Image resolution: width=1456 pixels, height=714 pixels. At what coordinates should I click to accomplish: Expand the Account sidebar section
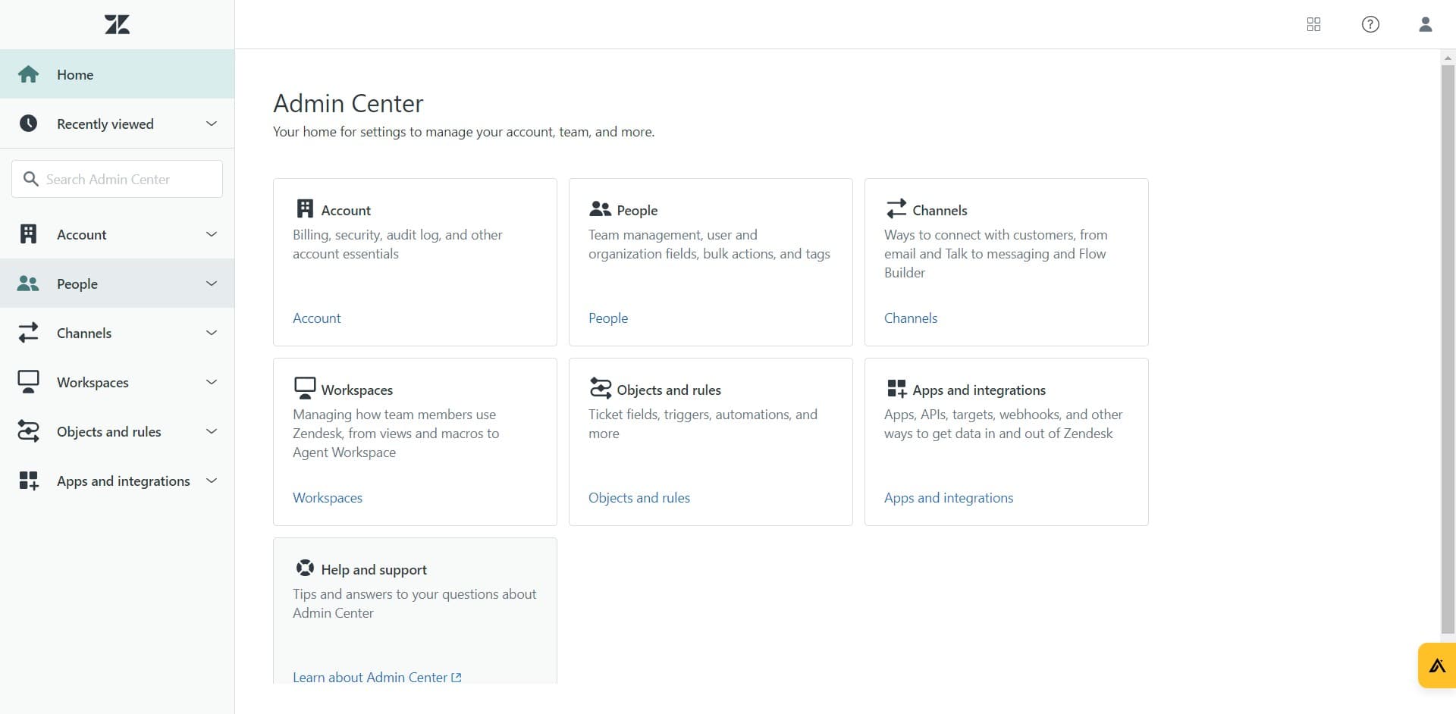point(211,233)
